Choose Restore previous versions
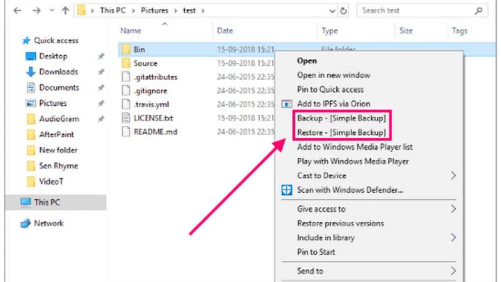This screenshot has width=501, height=282. [x=341, y=224]
